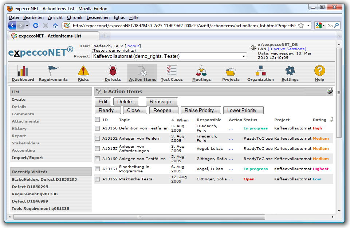Open the Extras menu
This screenshot has width=350, height=228.
[119, 17]
